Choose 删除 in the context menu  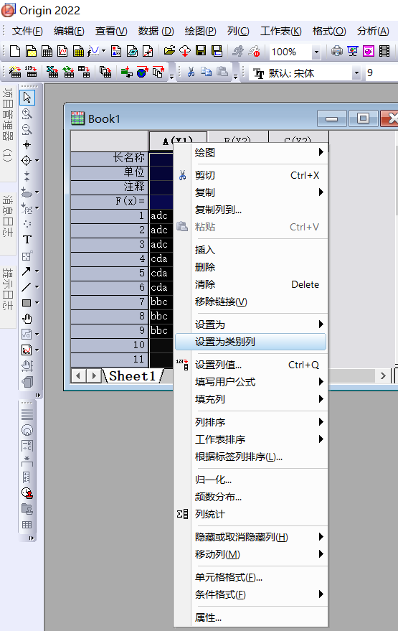pos(250,267)
